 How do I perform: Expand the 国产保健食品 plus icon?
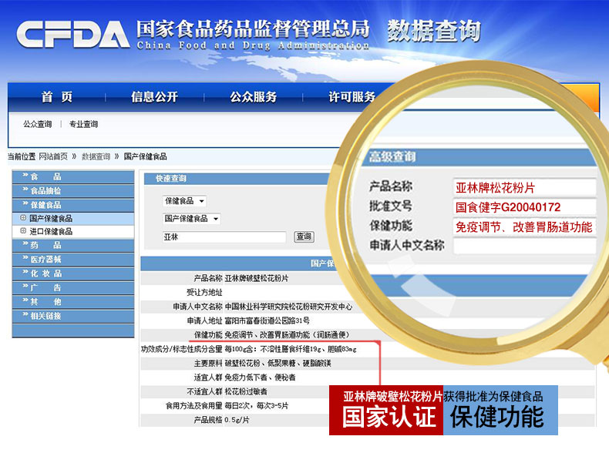tap(23, 218)
